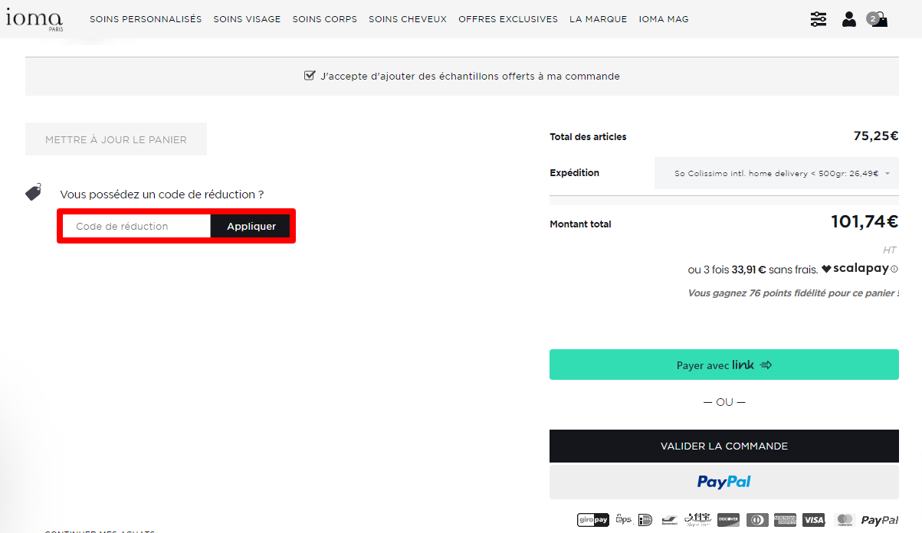Click the small PayPal logo in payment icons

click(879, 520)
